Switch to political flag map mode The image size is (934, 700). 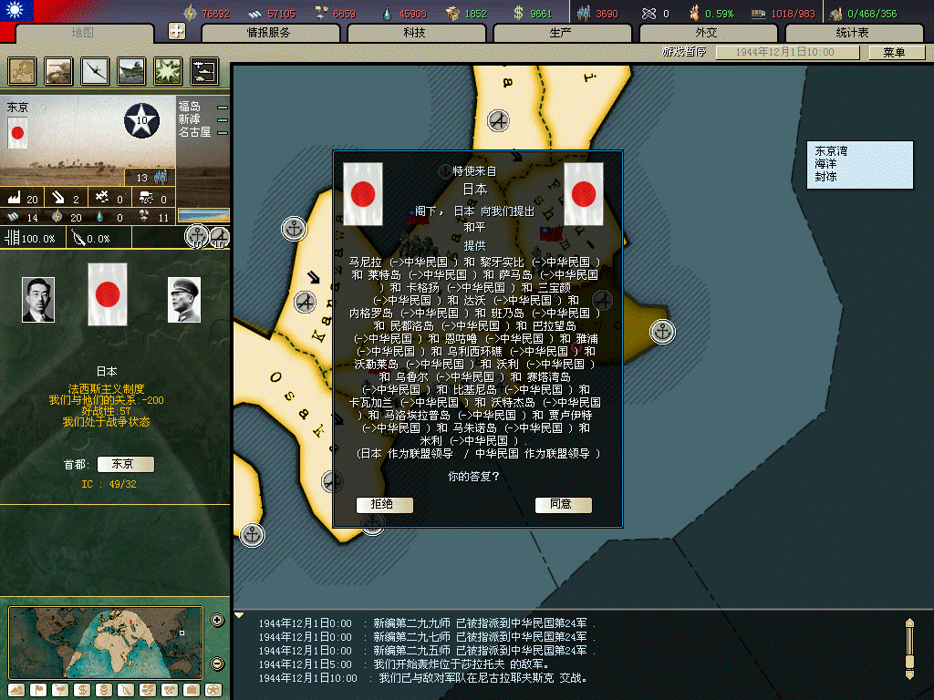[38, 690]
